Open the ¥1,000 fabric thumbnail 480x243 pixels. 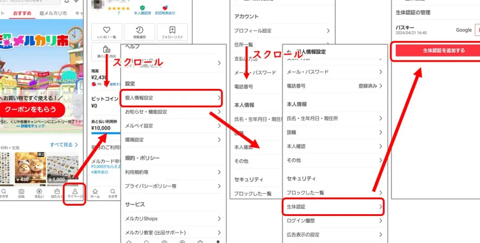[x=63, y=169]
